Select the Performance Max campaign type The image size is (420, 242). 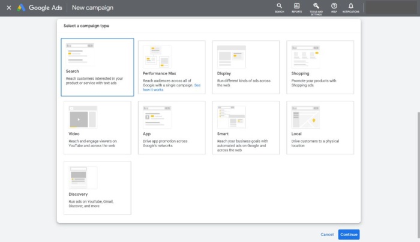pyautogui.click(x=172, y=67)
